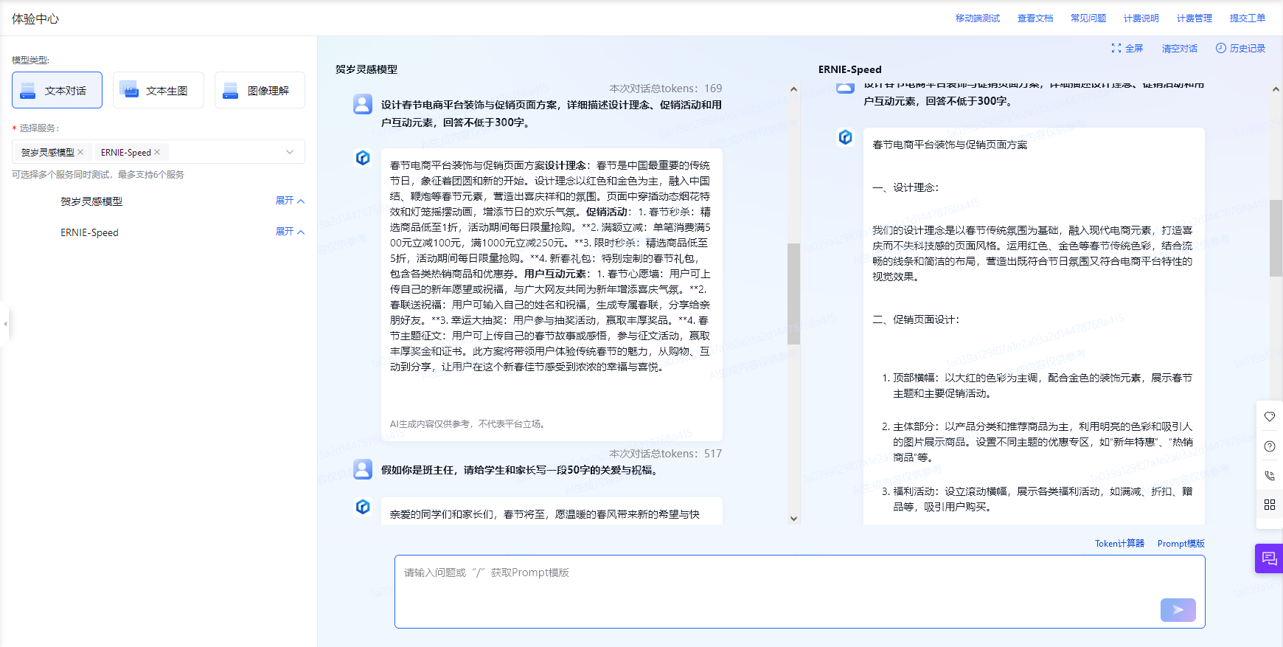Screen dimensions: 1283x647
Task: Click the AI生成内容仅供参考 disclaimer
Action: point(468,424)
